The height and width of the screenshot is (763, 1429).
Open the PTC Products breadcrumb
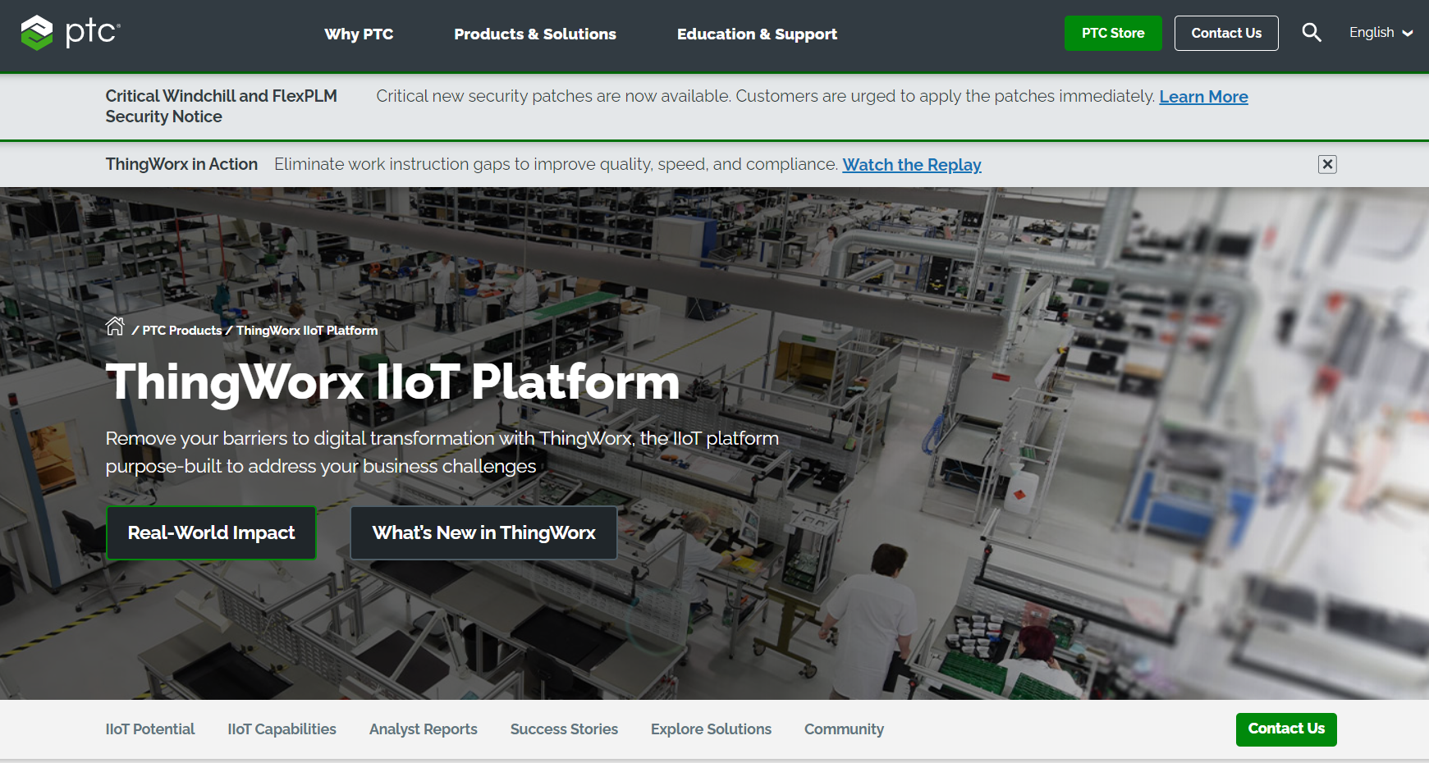coord(182,331)
